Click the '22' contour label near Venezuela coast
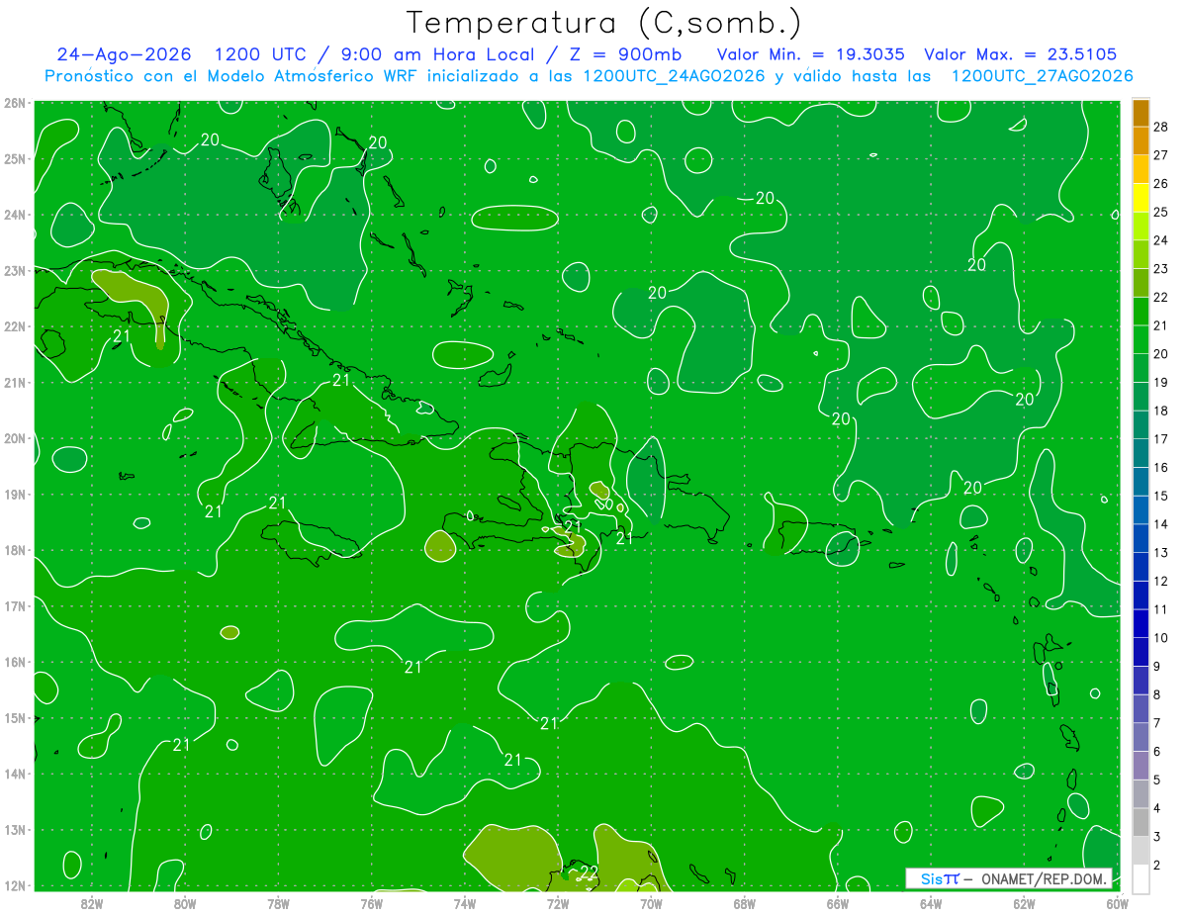The width and height of the screenshot is (1187, 917). tap(589, 872)
